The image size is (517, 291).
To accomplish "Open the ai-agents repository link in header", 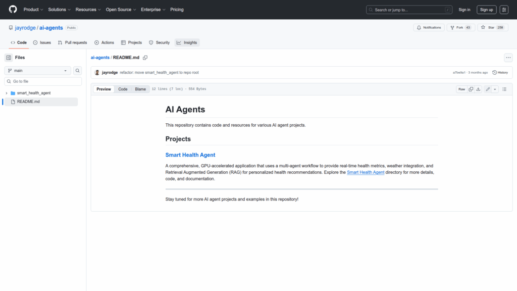I will click(x=51, y=28).
